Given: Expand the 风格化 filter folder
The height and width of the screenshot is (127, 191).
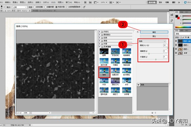Looking at the screenshot, I should pos(100,32).
